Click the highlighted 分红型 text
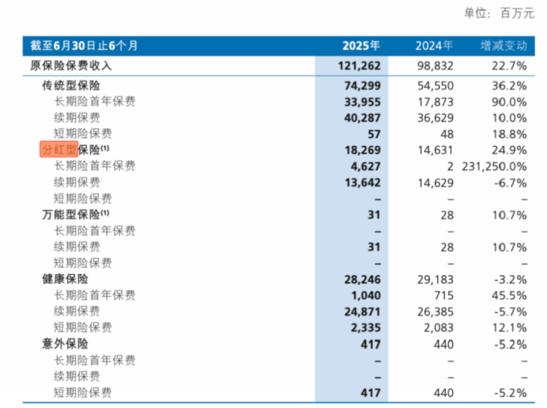 (59, 150)
